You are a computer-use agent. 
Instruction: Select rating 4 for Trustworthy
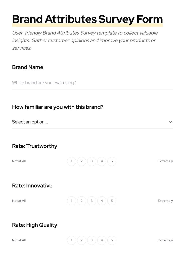tap(102, 161)
